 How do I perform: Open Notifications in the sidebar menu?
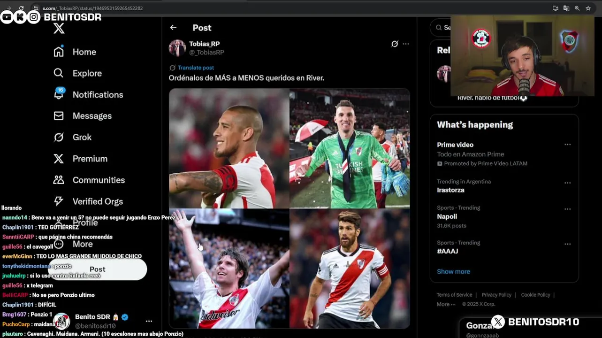(98, 94)
